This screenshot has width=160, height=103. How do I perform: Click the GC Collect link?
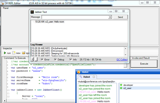click(122, 59)
